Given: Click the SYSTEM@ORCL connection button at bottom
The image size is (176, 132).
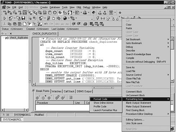Looking at the screenshot, I should (x=12, y=119).
